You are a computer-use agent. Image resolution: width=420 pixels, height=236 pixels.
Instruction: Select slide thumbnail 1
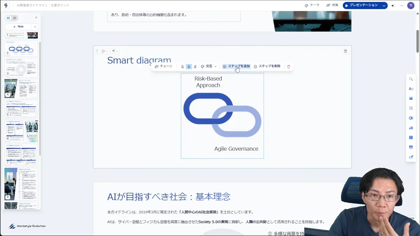[x=21, y=35]
